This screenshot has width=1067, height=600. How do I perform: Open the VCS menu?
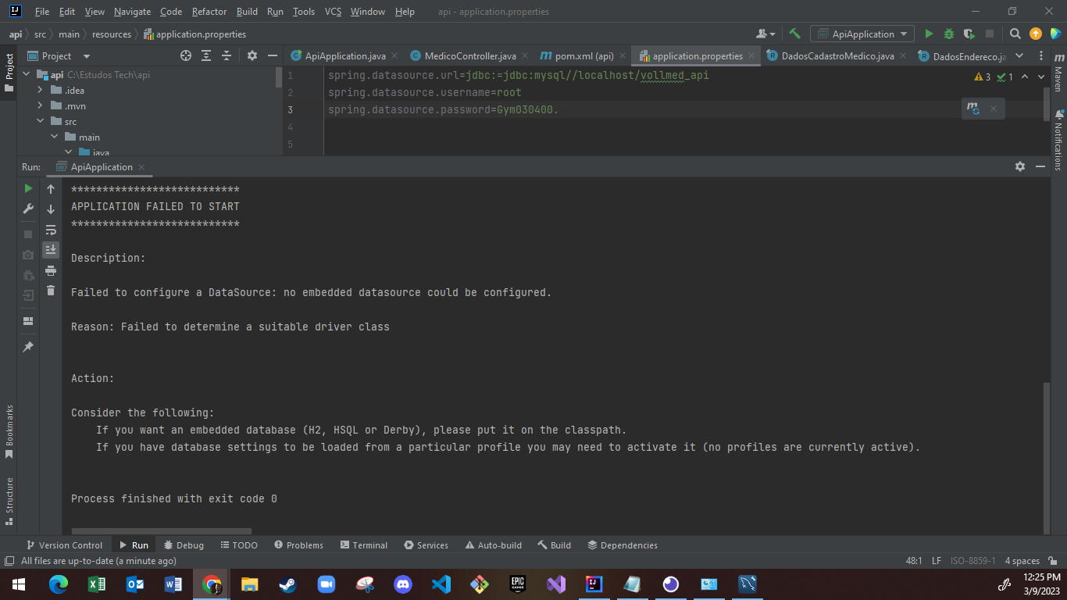click(x=334, y=12)
